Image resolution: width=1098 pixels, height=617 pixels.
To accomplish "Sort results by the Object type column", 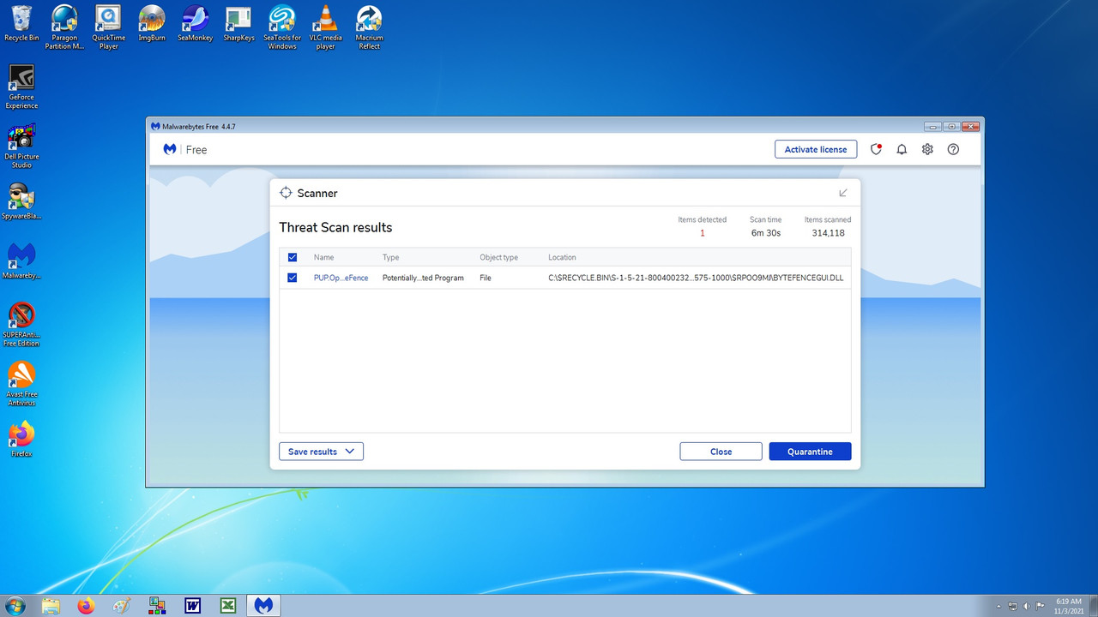I will click(x=498, y=257).
